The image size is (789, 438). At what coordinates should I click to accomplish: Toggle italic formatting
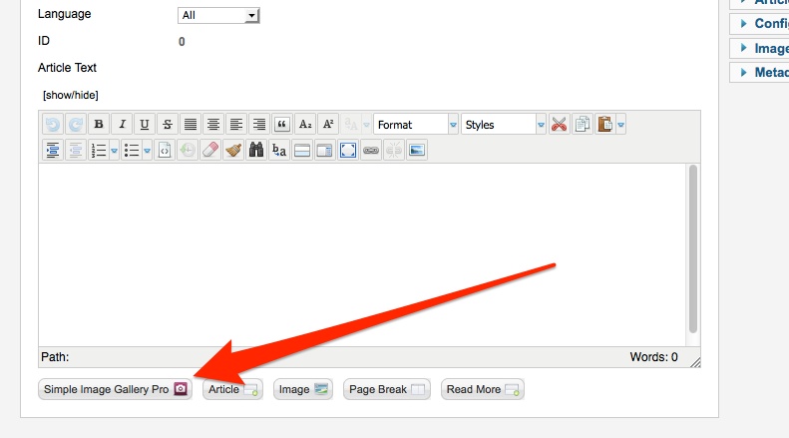[122, 125]
